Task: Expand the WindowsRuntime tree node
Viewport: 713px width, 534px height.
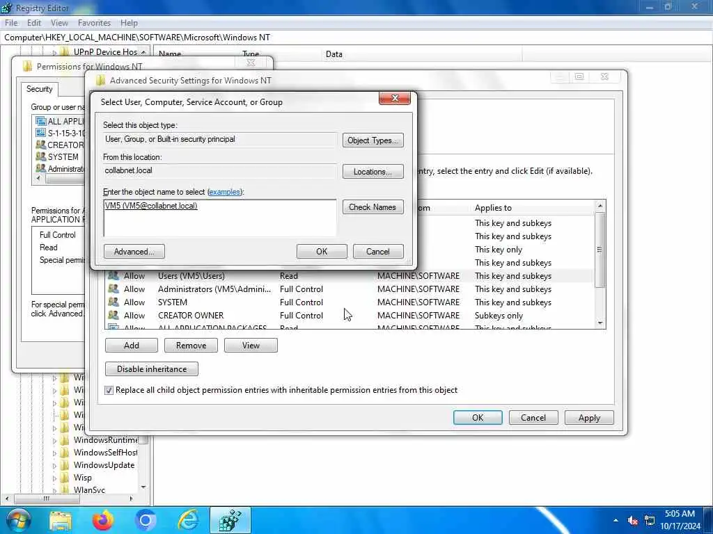Action: tap(54, 440)
